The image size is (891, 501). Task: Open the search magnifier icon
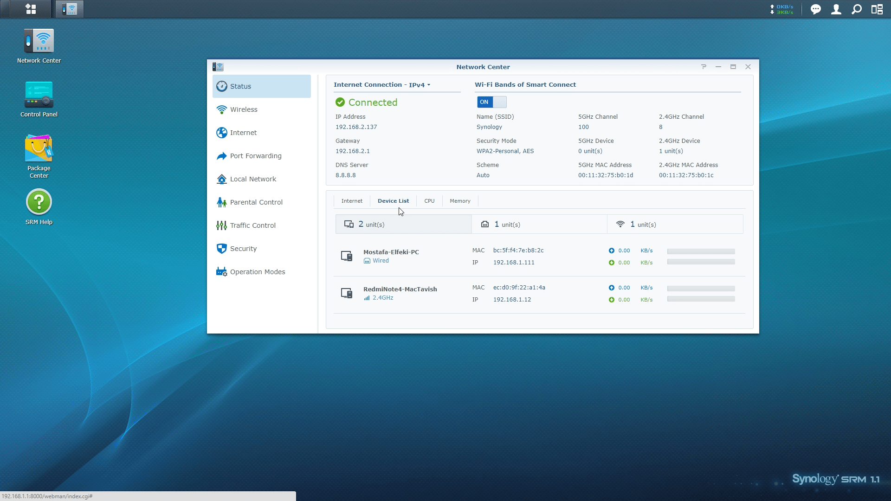[857, 9]
